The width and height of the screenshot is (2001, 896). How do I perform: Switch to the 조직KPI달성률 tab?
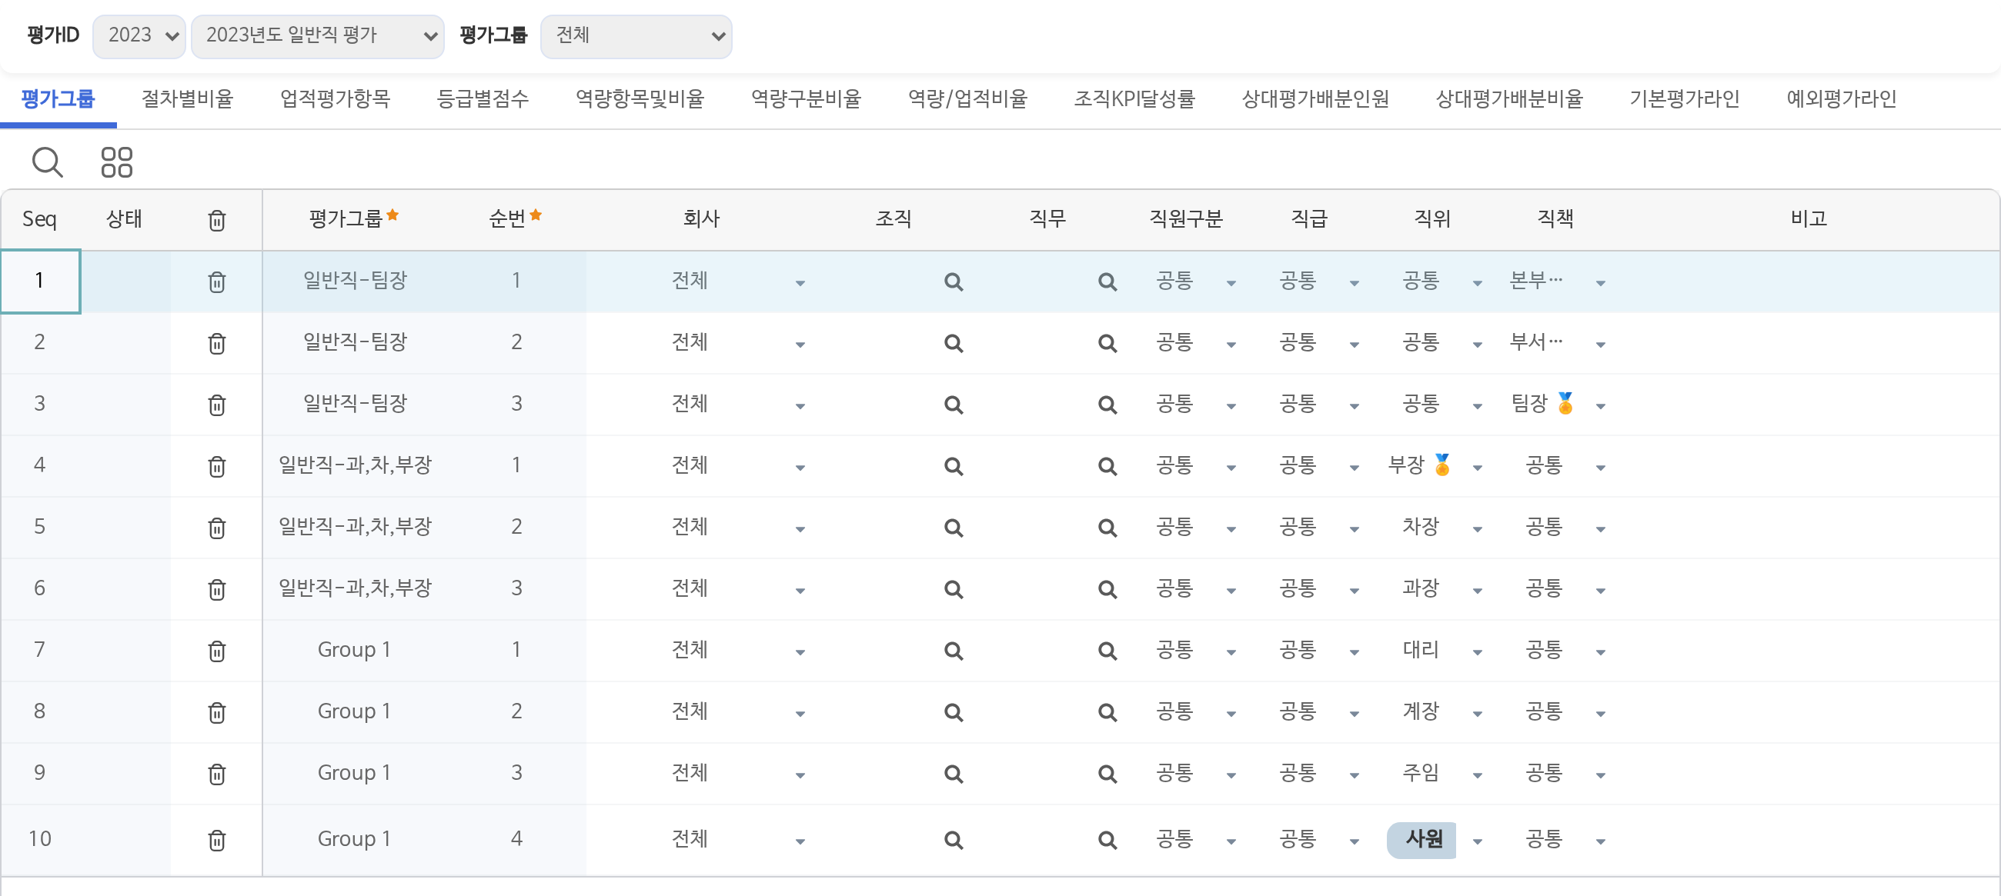[x=1134, y=98]
